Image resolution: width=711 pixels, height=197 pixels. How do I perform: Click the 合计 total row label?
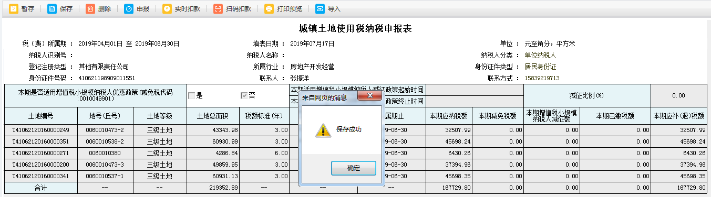click(40, 187)
